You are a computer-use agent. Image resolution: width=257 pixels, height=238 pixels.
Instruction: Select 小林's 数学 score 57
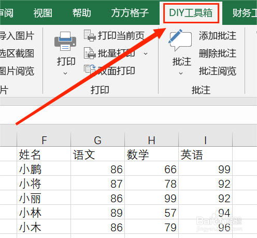(152, 212)
